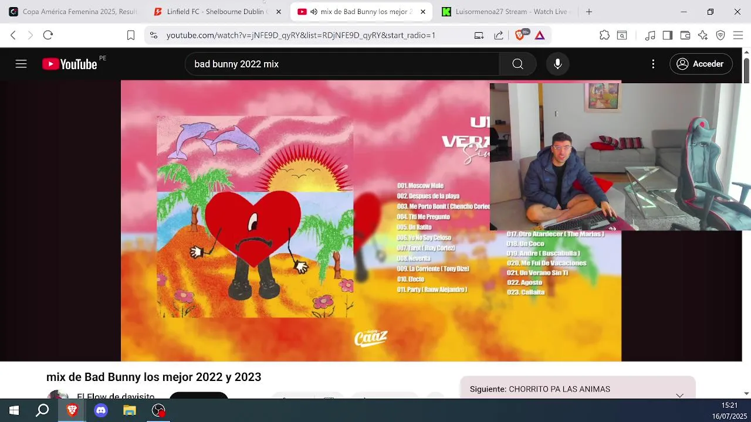Open Windows taskbar search
The image size is (751, 422).
(x=42, y=410)
